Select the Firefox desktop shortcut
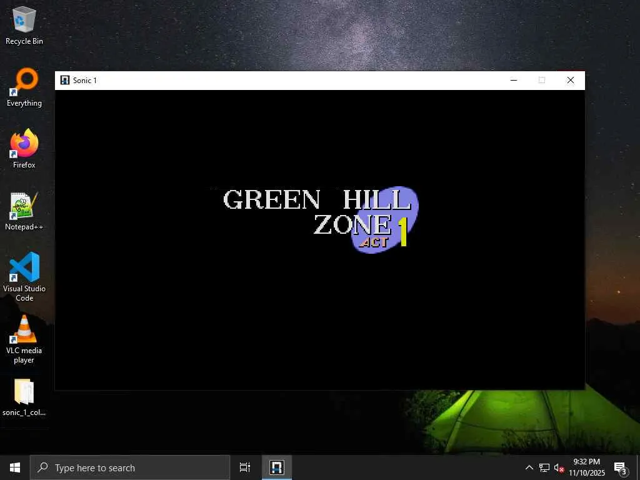This screenshot has width=640, height=480. [x=24, y=149]
